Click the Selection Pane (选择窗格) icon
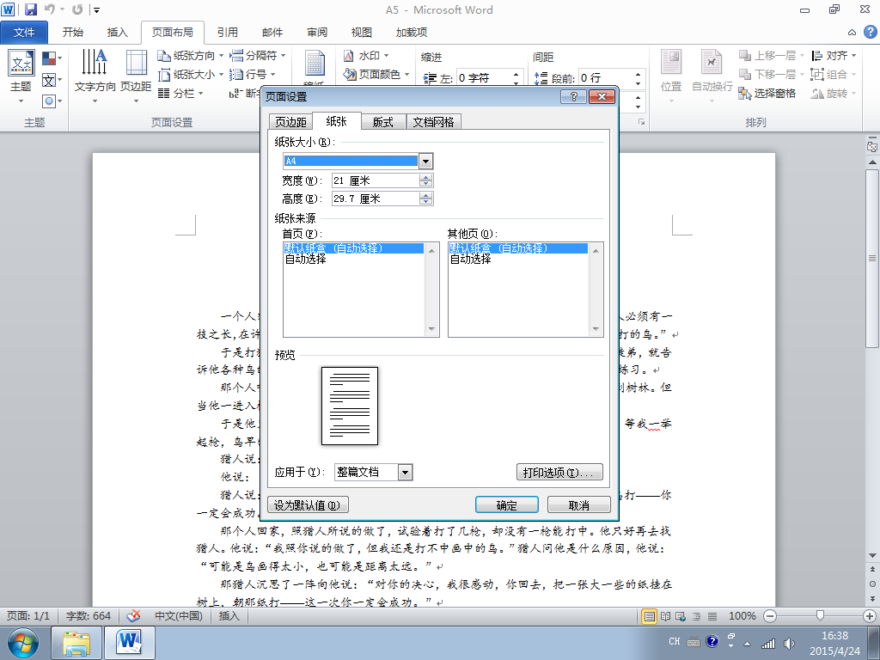Screen dimensions: 880x660 tap(745, 93)
